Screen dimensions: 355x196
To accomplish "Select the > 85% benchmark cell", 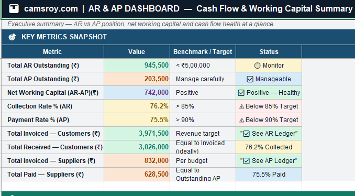I will (203, 106).
